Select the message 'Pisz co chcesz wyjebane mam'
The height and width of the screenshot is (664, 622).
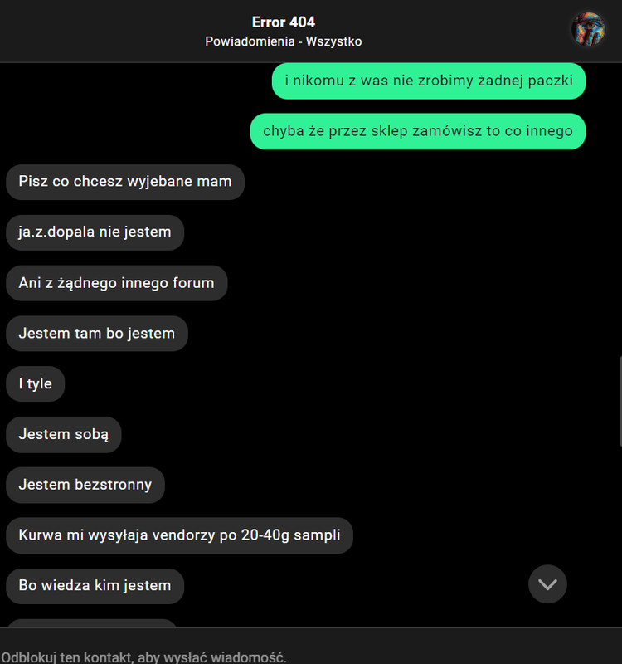125,182
